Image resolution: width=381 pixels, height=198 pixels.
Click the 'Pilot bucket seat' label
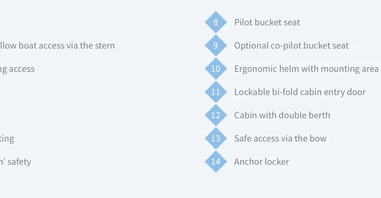267,22
